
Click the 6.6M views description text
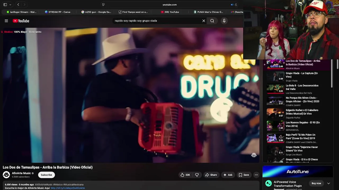tap(11, 185)
